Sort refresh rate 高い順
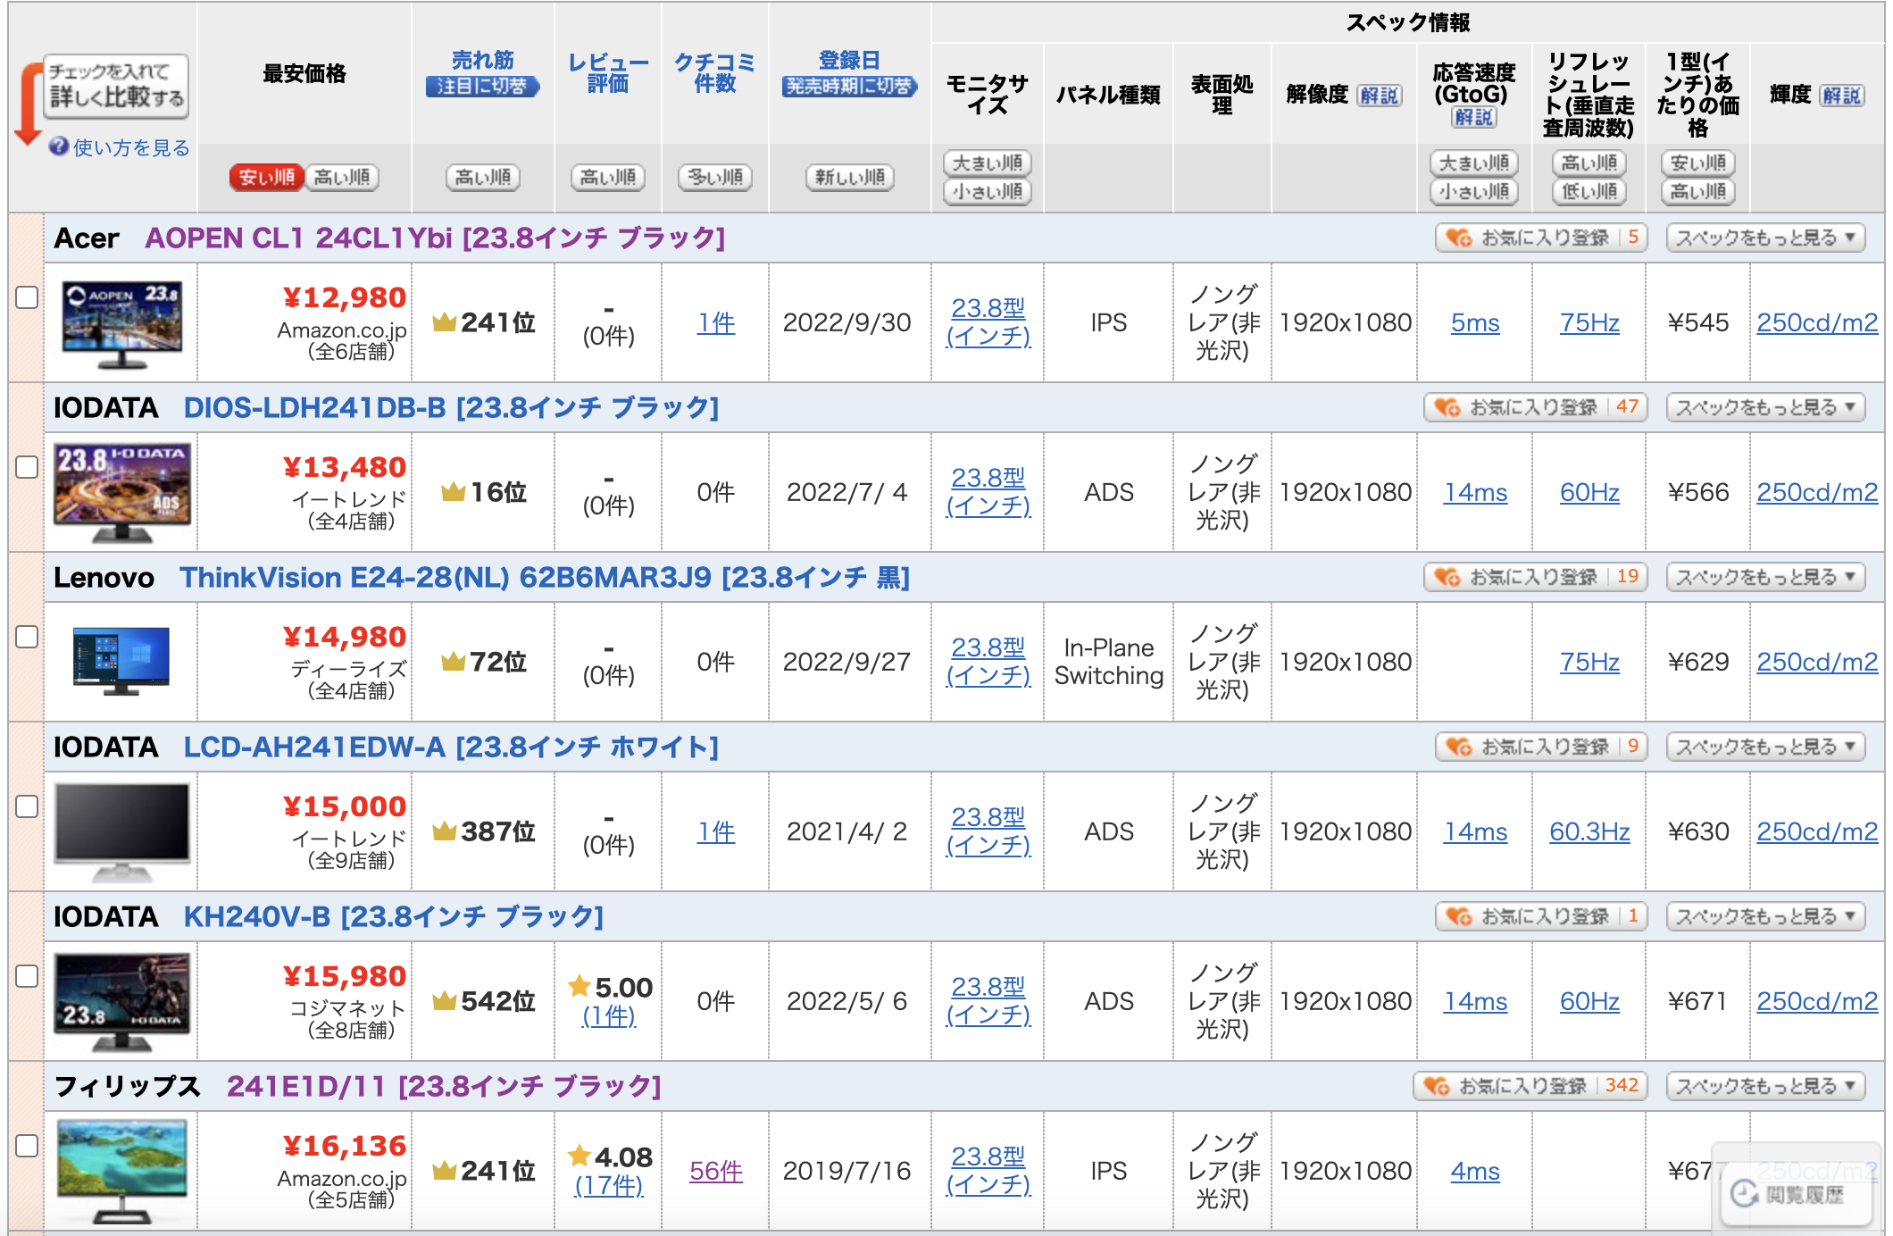The height and width of the screenshot is (1236, 1893). 1589,163
